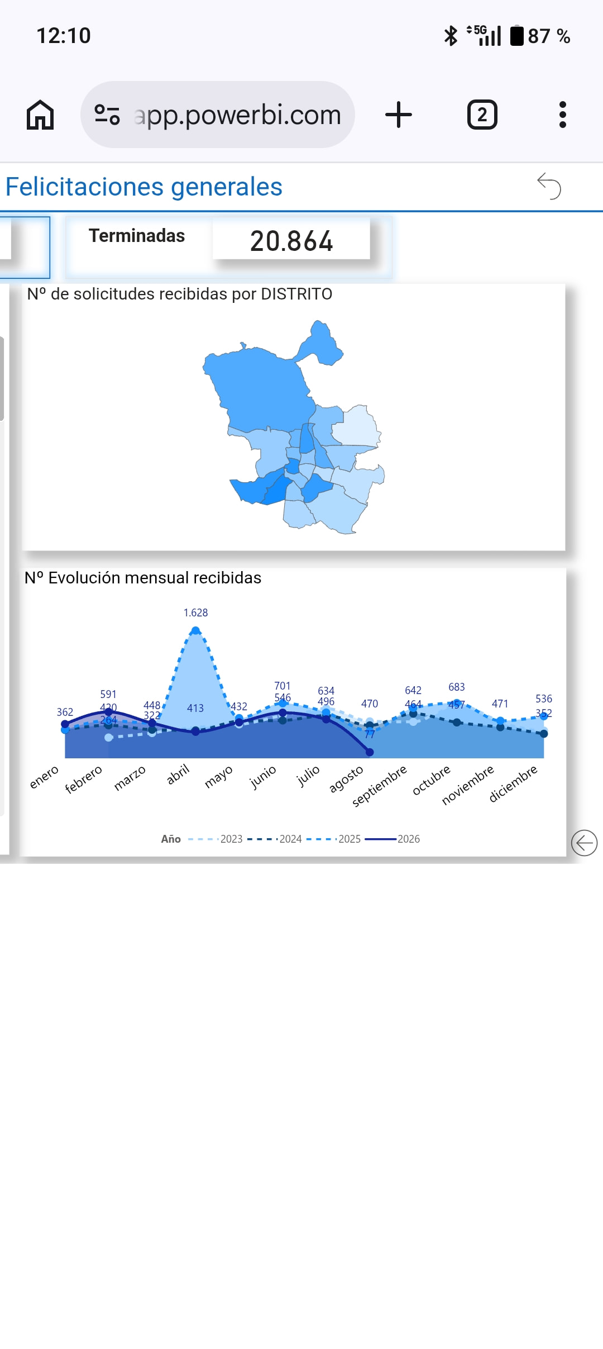The image size is (603, 1349).
Task: Open tab switcher showing 2 tabs
Action: click(x=482, y=115)
